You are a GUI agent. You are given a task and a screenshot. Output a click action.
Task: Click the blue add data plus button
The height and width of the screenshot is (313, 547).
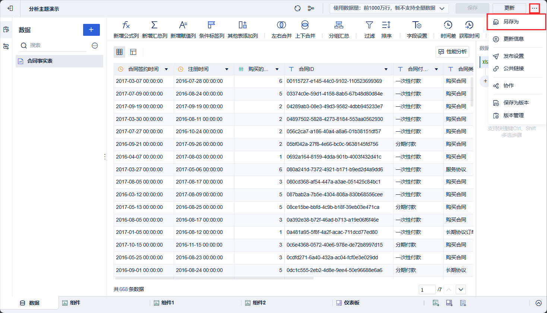[x=91, y=30]
